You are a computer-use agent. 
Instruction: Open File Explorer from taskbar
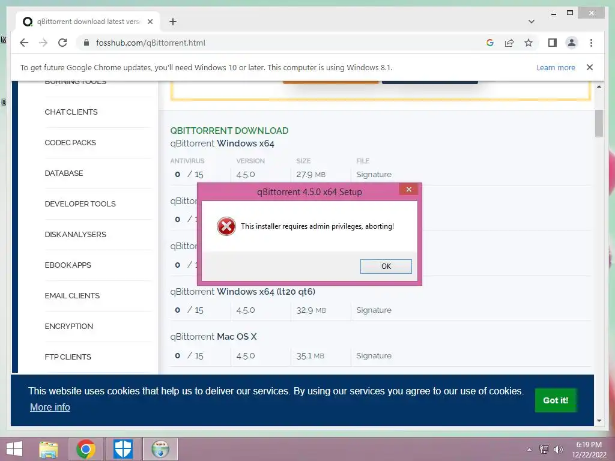coord(49,449)
